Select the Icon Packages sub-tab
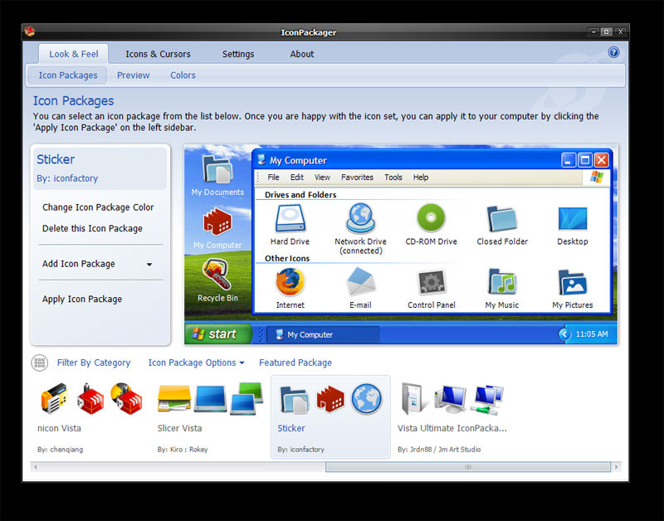This screenshot has height=521, width=664. 68,75
